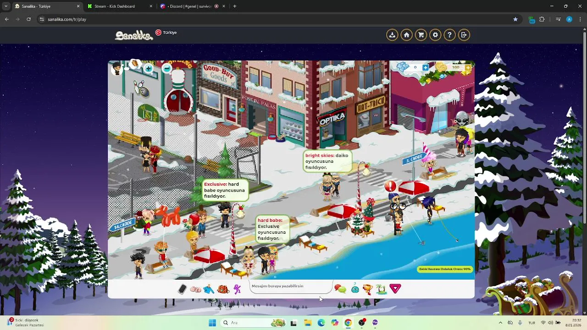Click the gold coins currency icon

click(x=441, y=67)
